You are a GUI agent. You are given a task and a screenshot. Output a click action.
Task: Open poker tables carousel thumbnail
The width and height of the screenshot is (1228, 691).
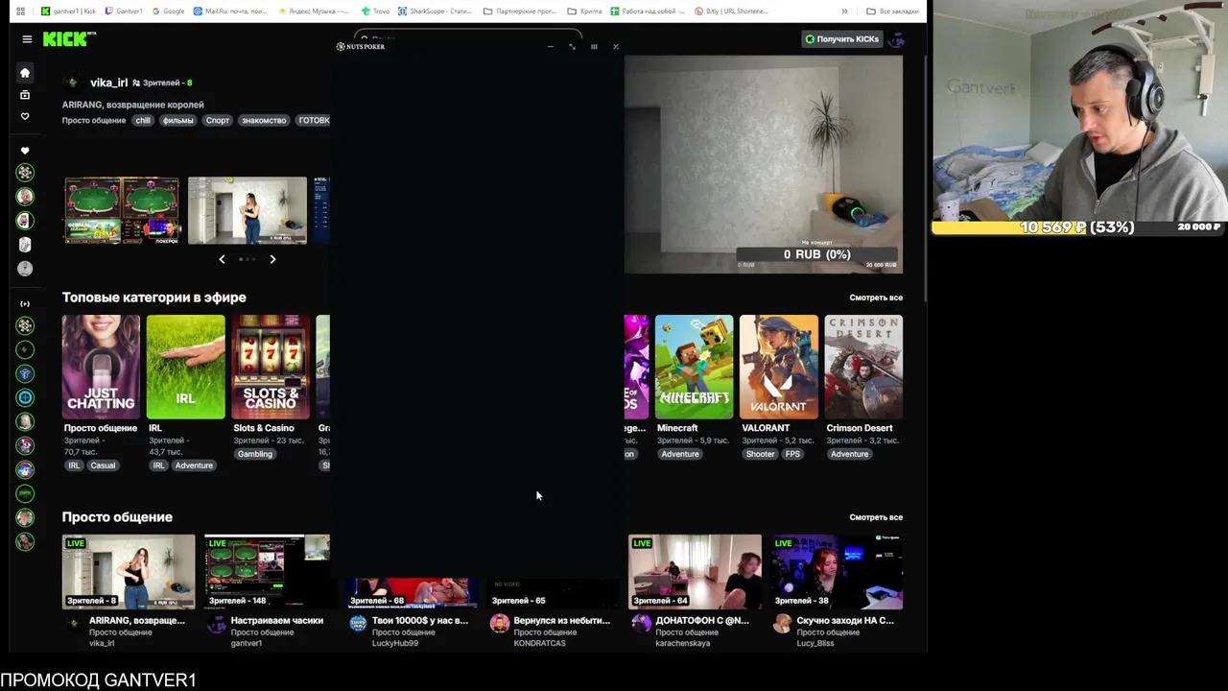[121, 210]
